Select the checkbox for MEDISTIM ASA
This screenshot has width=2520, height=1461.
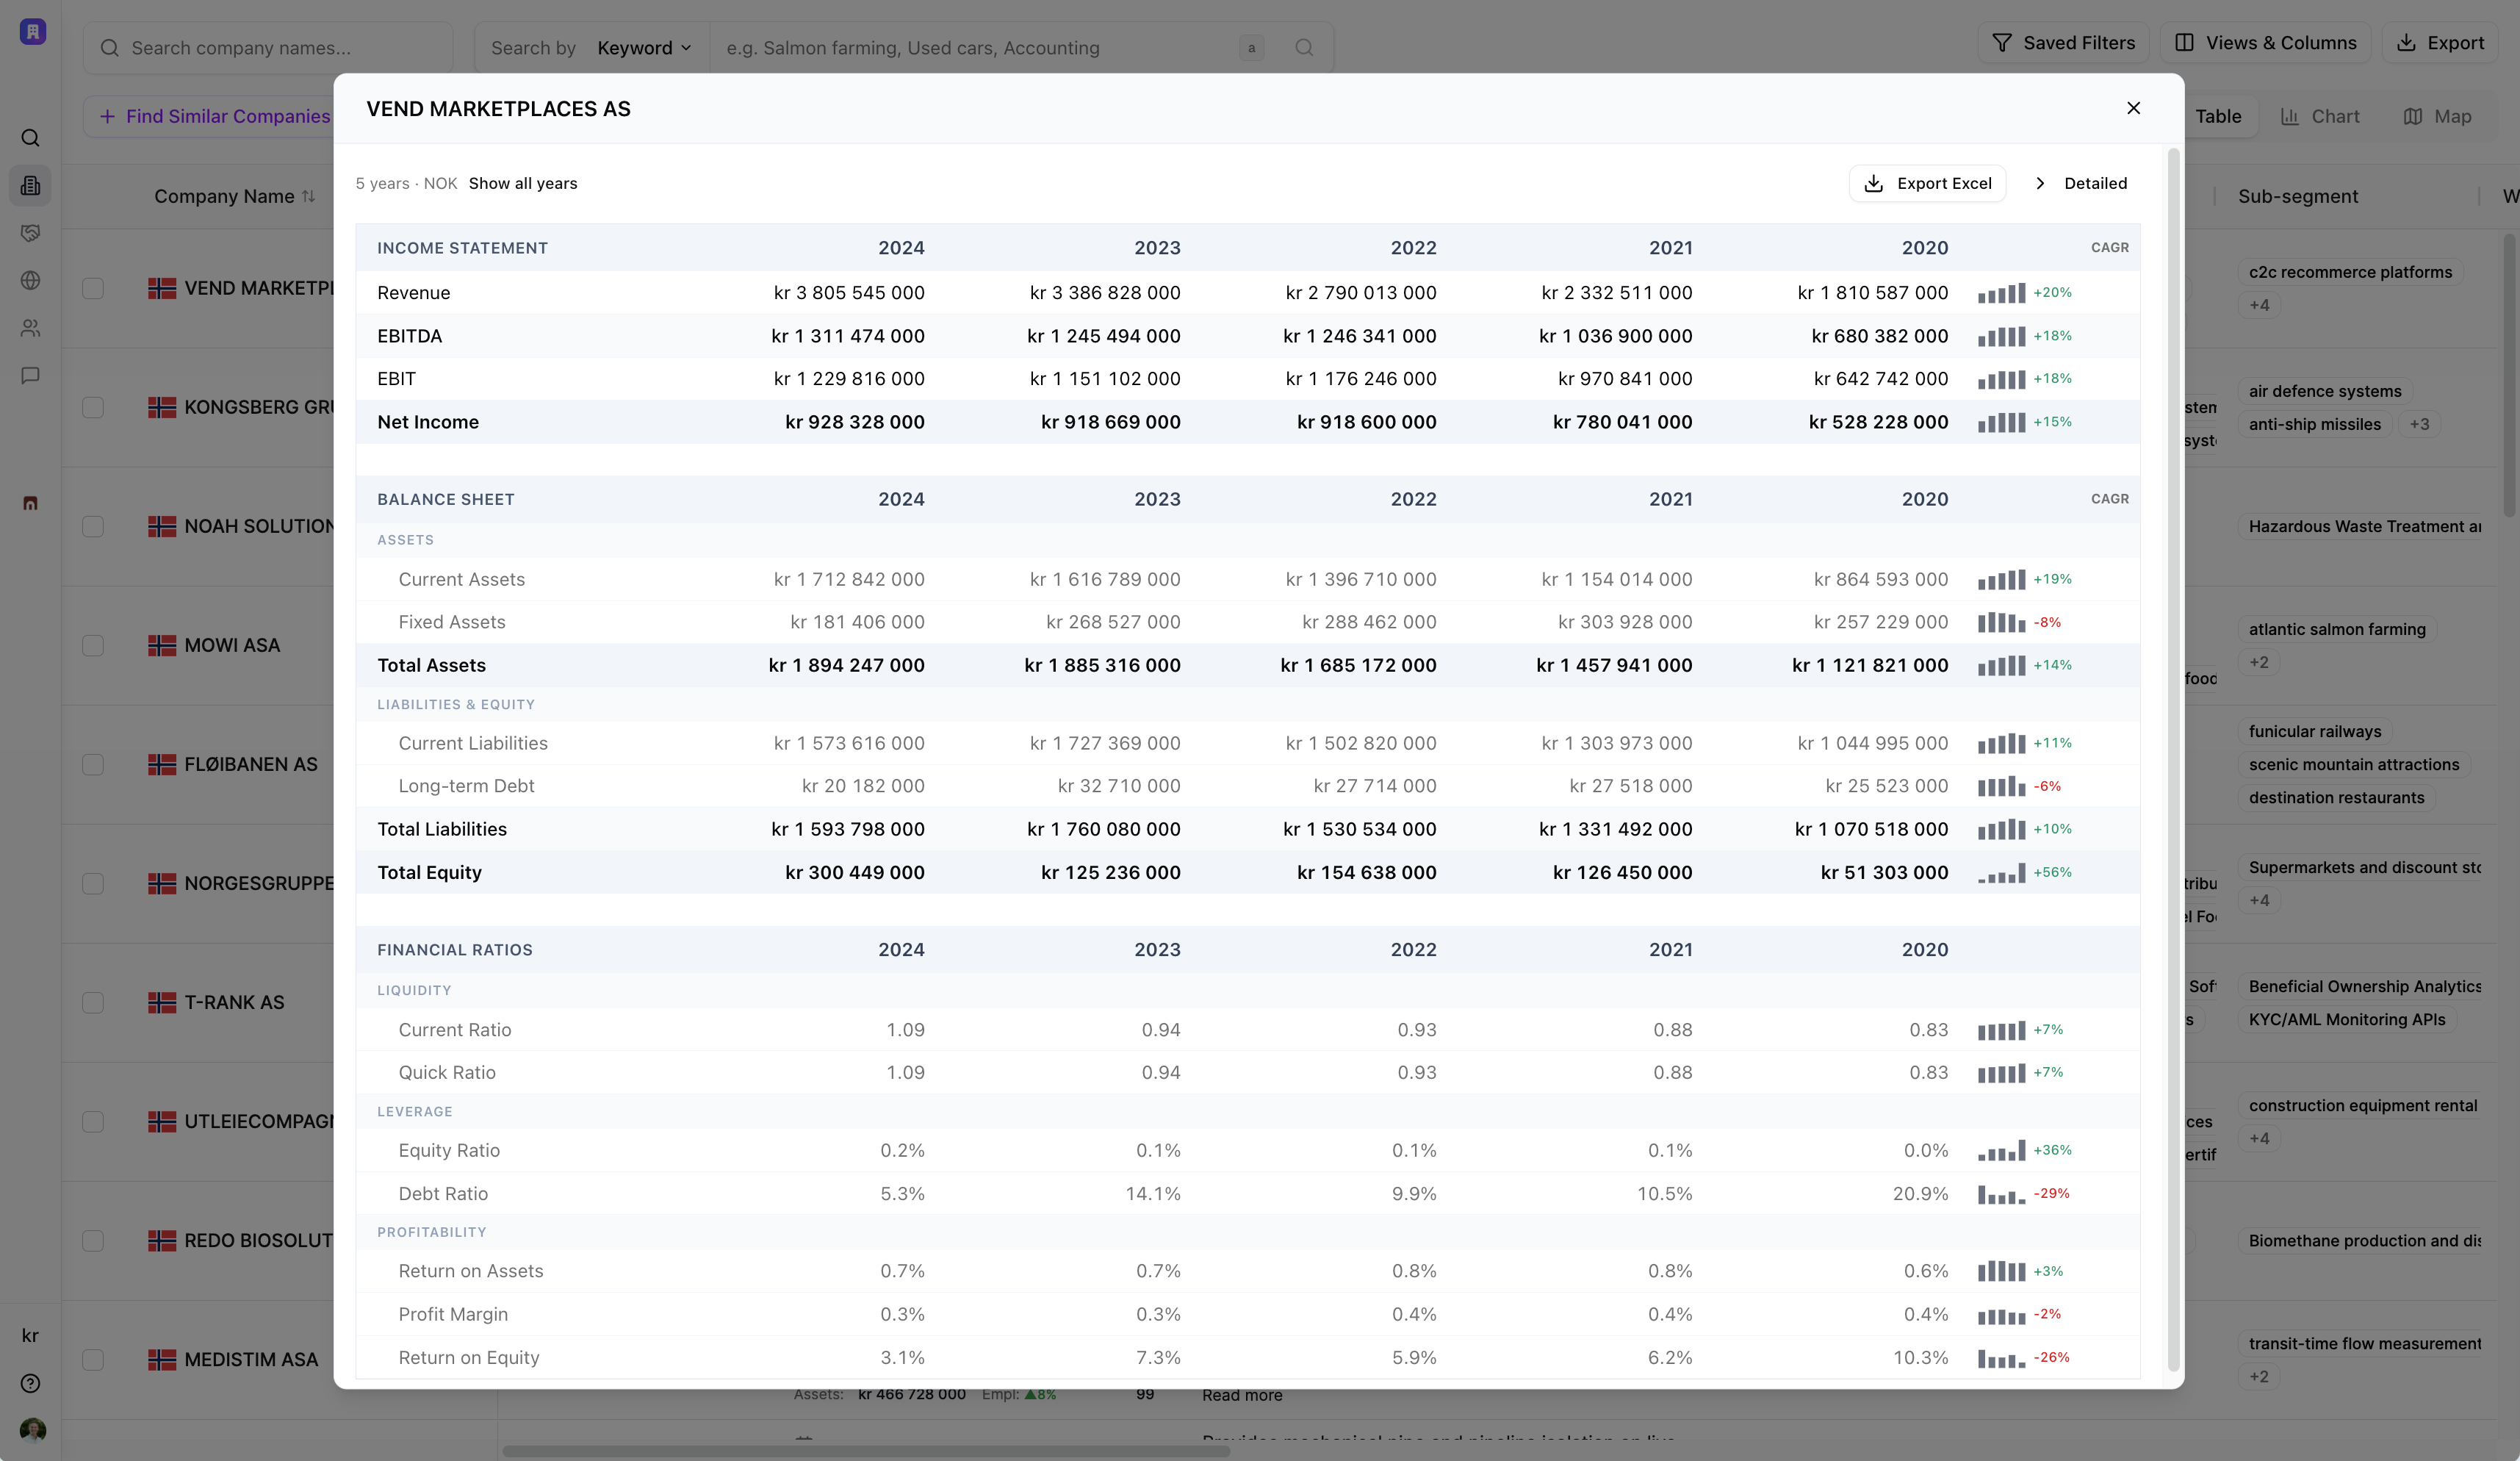(93, 1360)
